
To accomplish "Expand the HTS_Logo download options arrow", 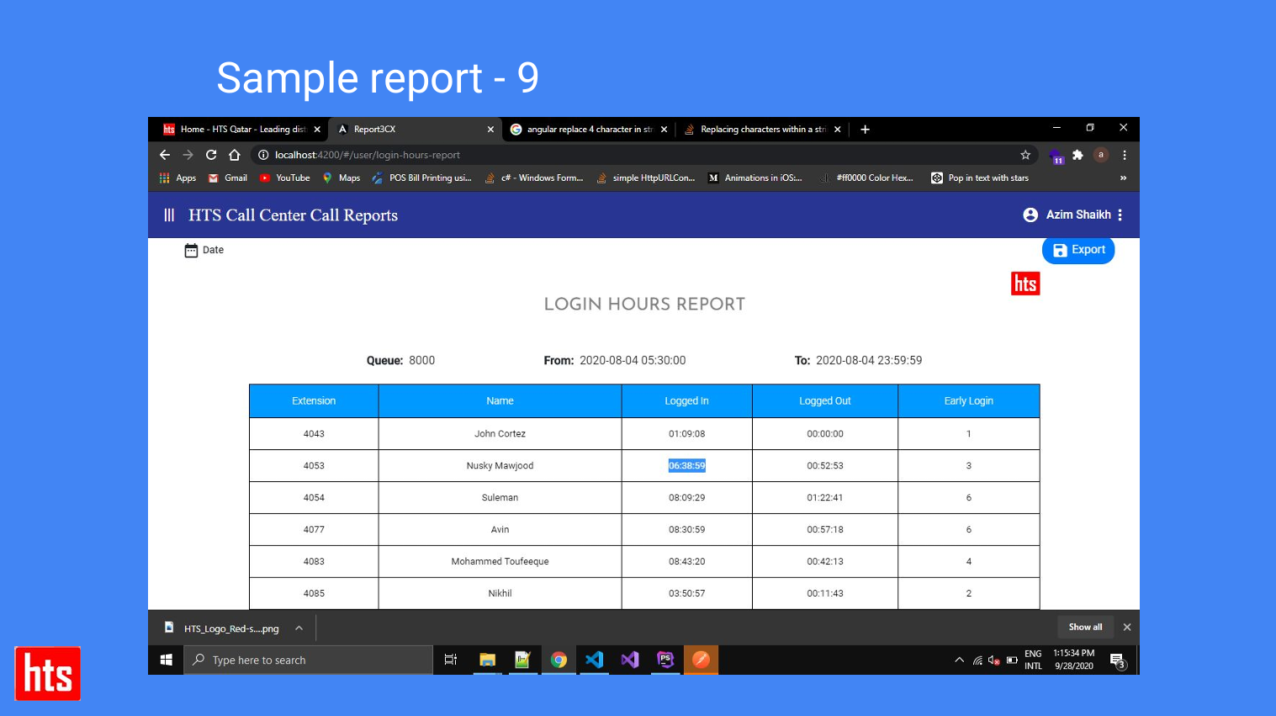I will click(x=299, y=628).
